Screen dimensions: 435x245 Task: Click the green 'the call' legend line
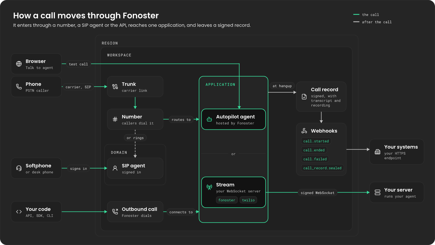pyautogui.click(x=356, y=14)
